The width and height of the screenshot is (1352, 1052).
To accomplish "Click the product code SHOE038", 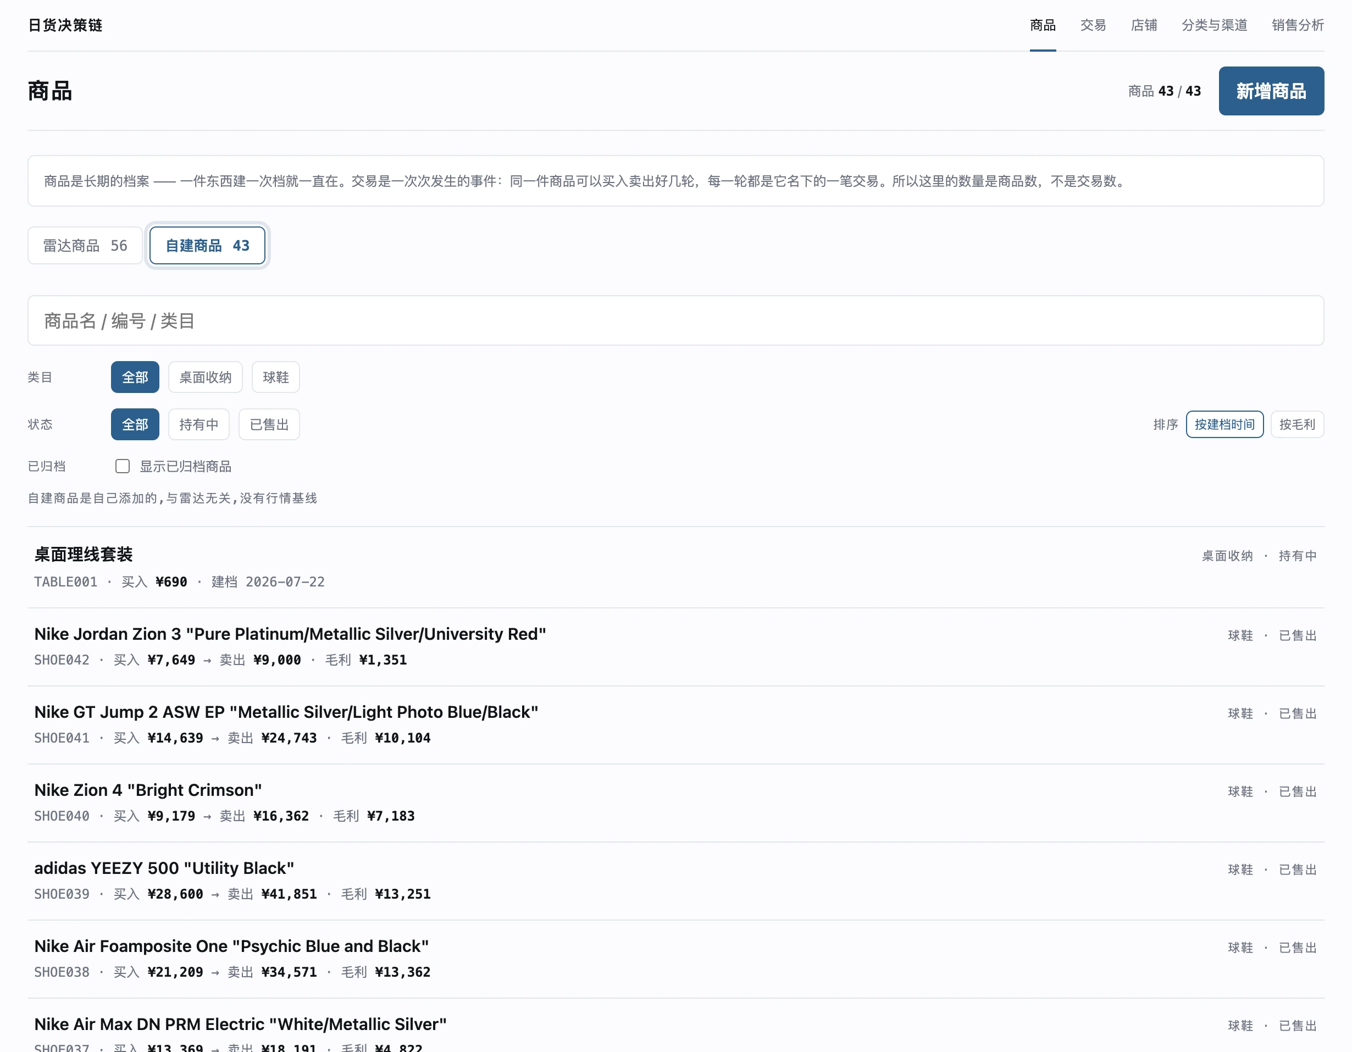I will point(62,972).
